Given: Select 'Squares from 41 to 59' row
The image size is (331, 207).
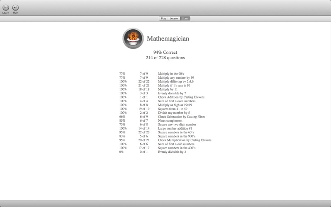Looking at the screenshot, I should point(173,109).
